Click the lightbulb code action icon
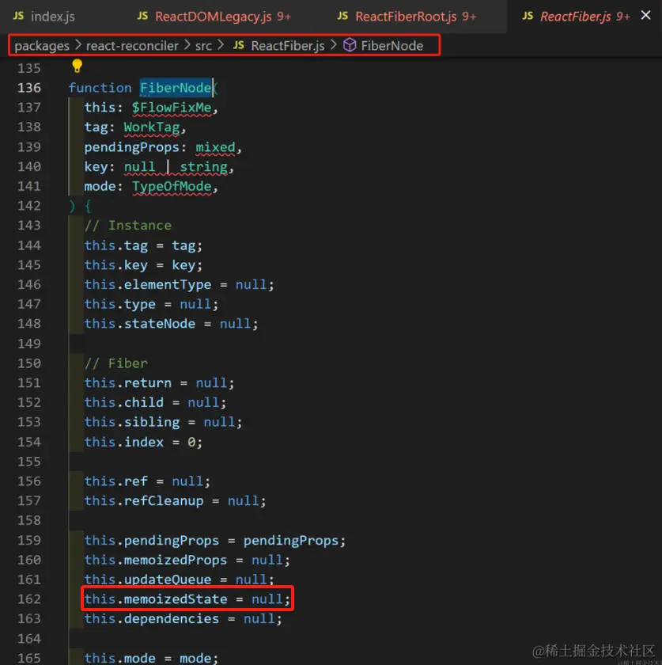 pos(78,66)
